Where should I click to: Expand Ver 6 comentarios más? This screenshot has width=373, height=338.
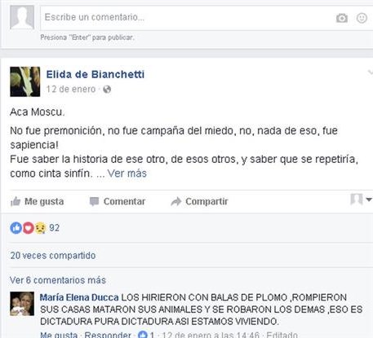tap(58, 280)
